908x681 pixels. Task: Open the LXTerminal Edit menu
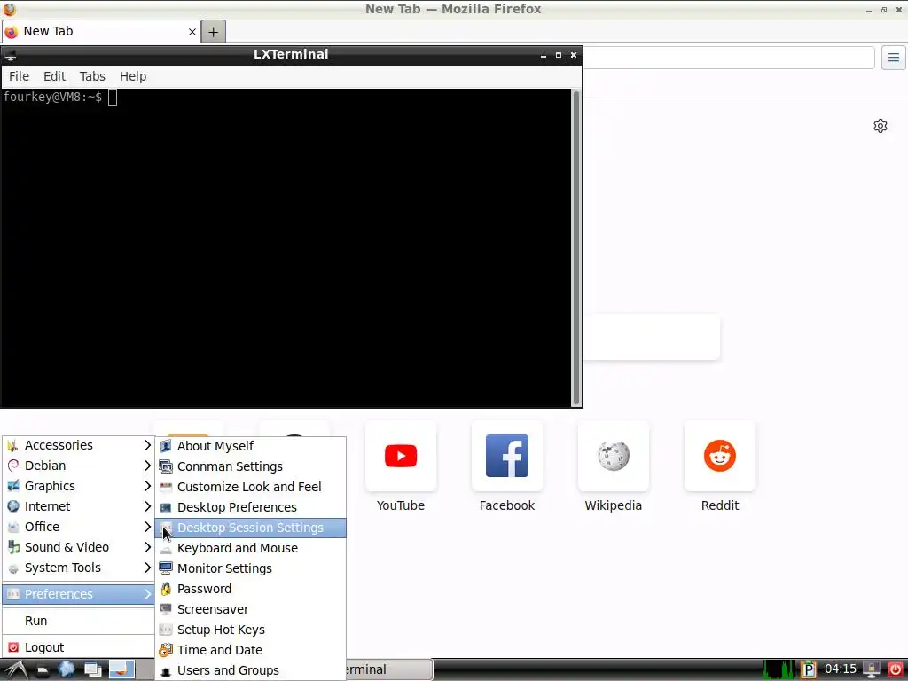pos(54,76)
